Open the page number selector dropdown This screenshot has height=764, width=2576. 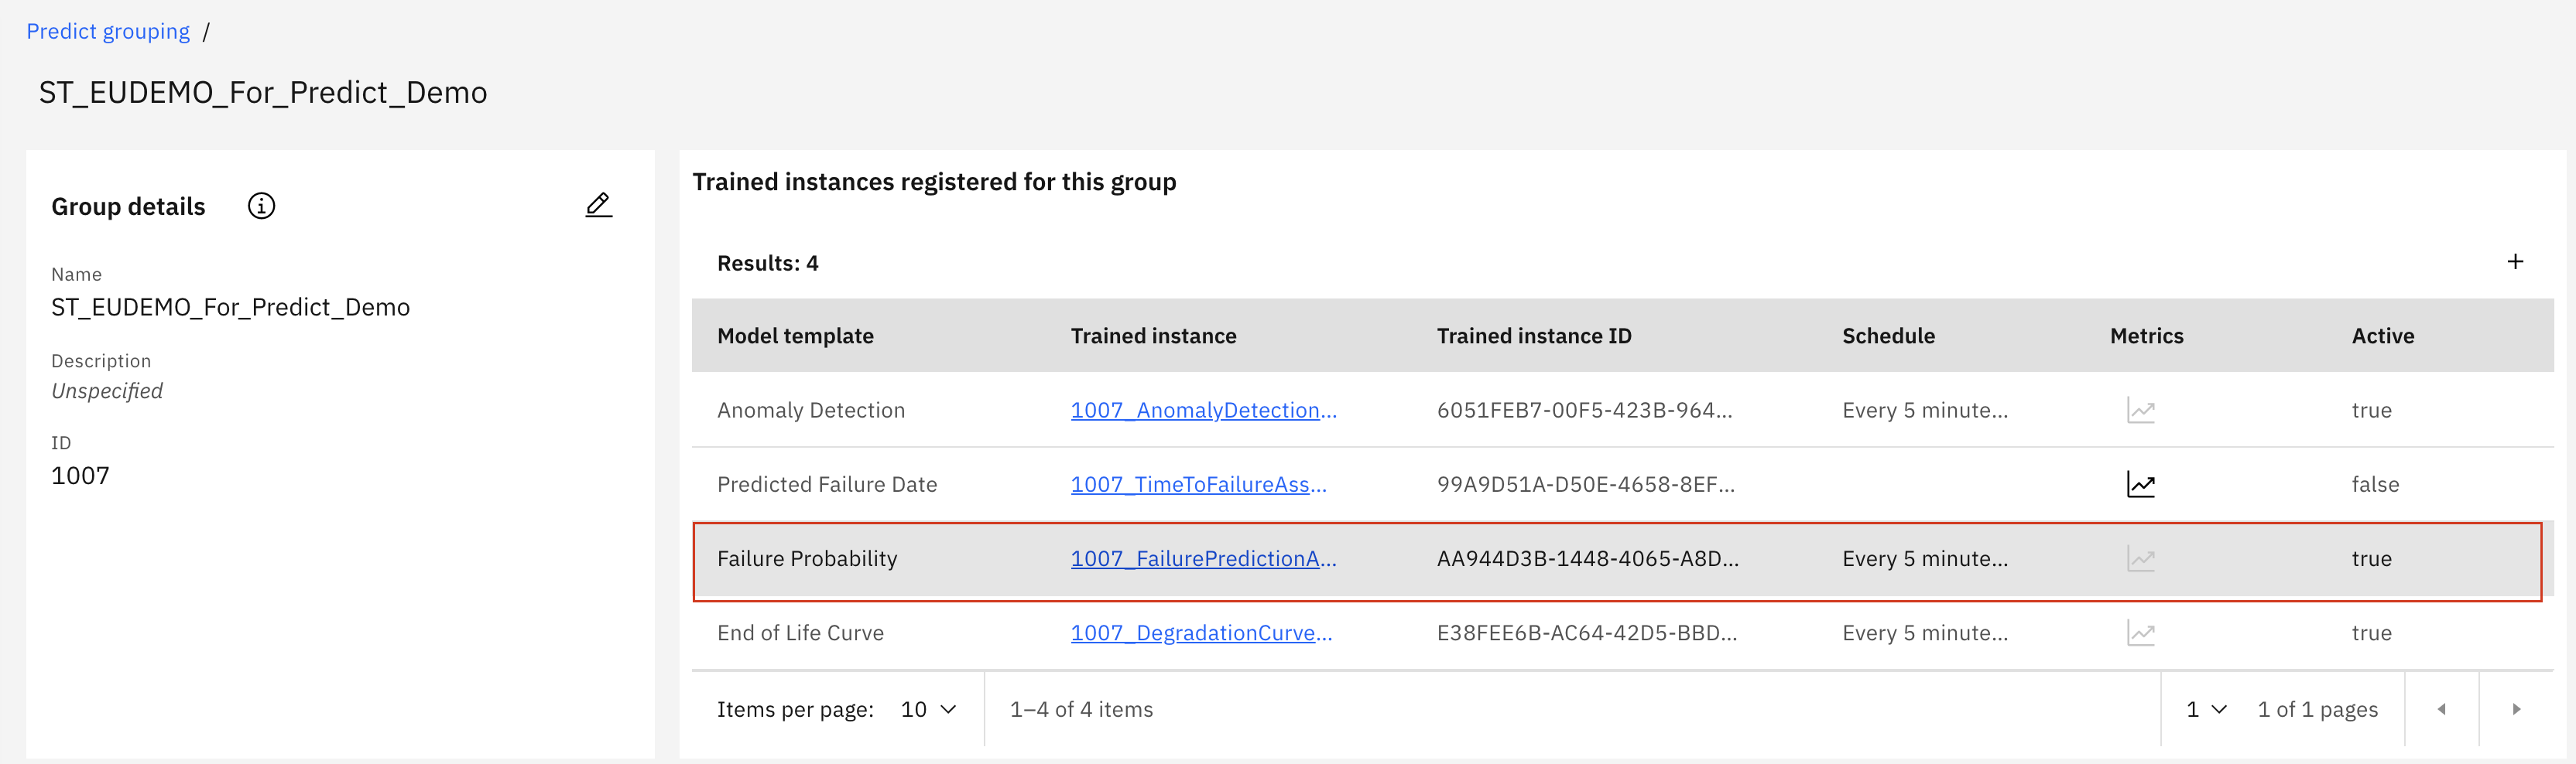pyautogui.click(x=2206, y=709)
